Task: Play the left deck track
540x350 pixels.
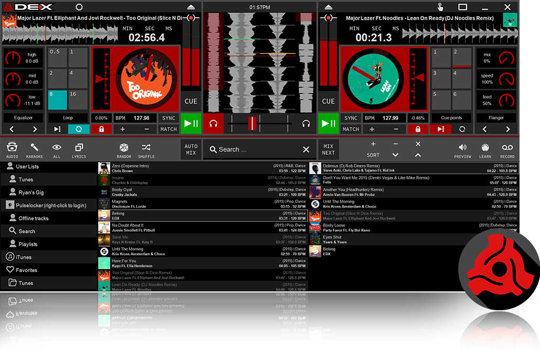Action: [x=191, y=123]
